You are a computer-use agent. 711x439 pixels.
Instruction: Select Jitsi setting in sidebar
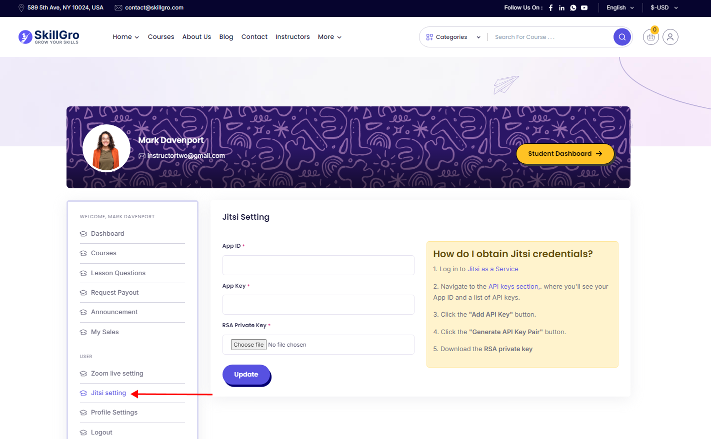click(x=108, y=393)
